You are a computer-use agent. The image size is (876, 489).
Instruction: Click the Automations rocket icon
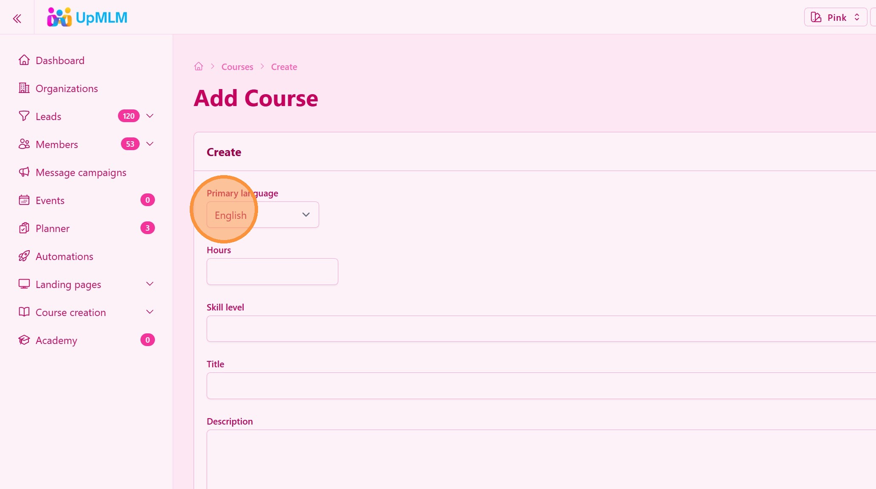click(x=24, y=256)
